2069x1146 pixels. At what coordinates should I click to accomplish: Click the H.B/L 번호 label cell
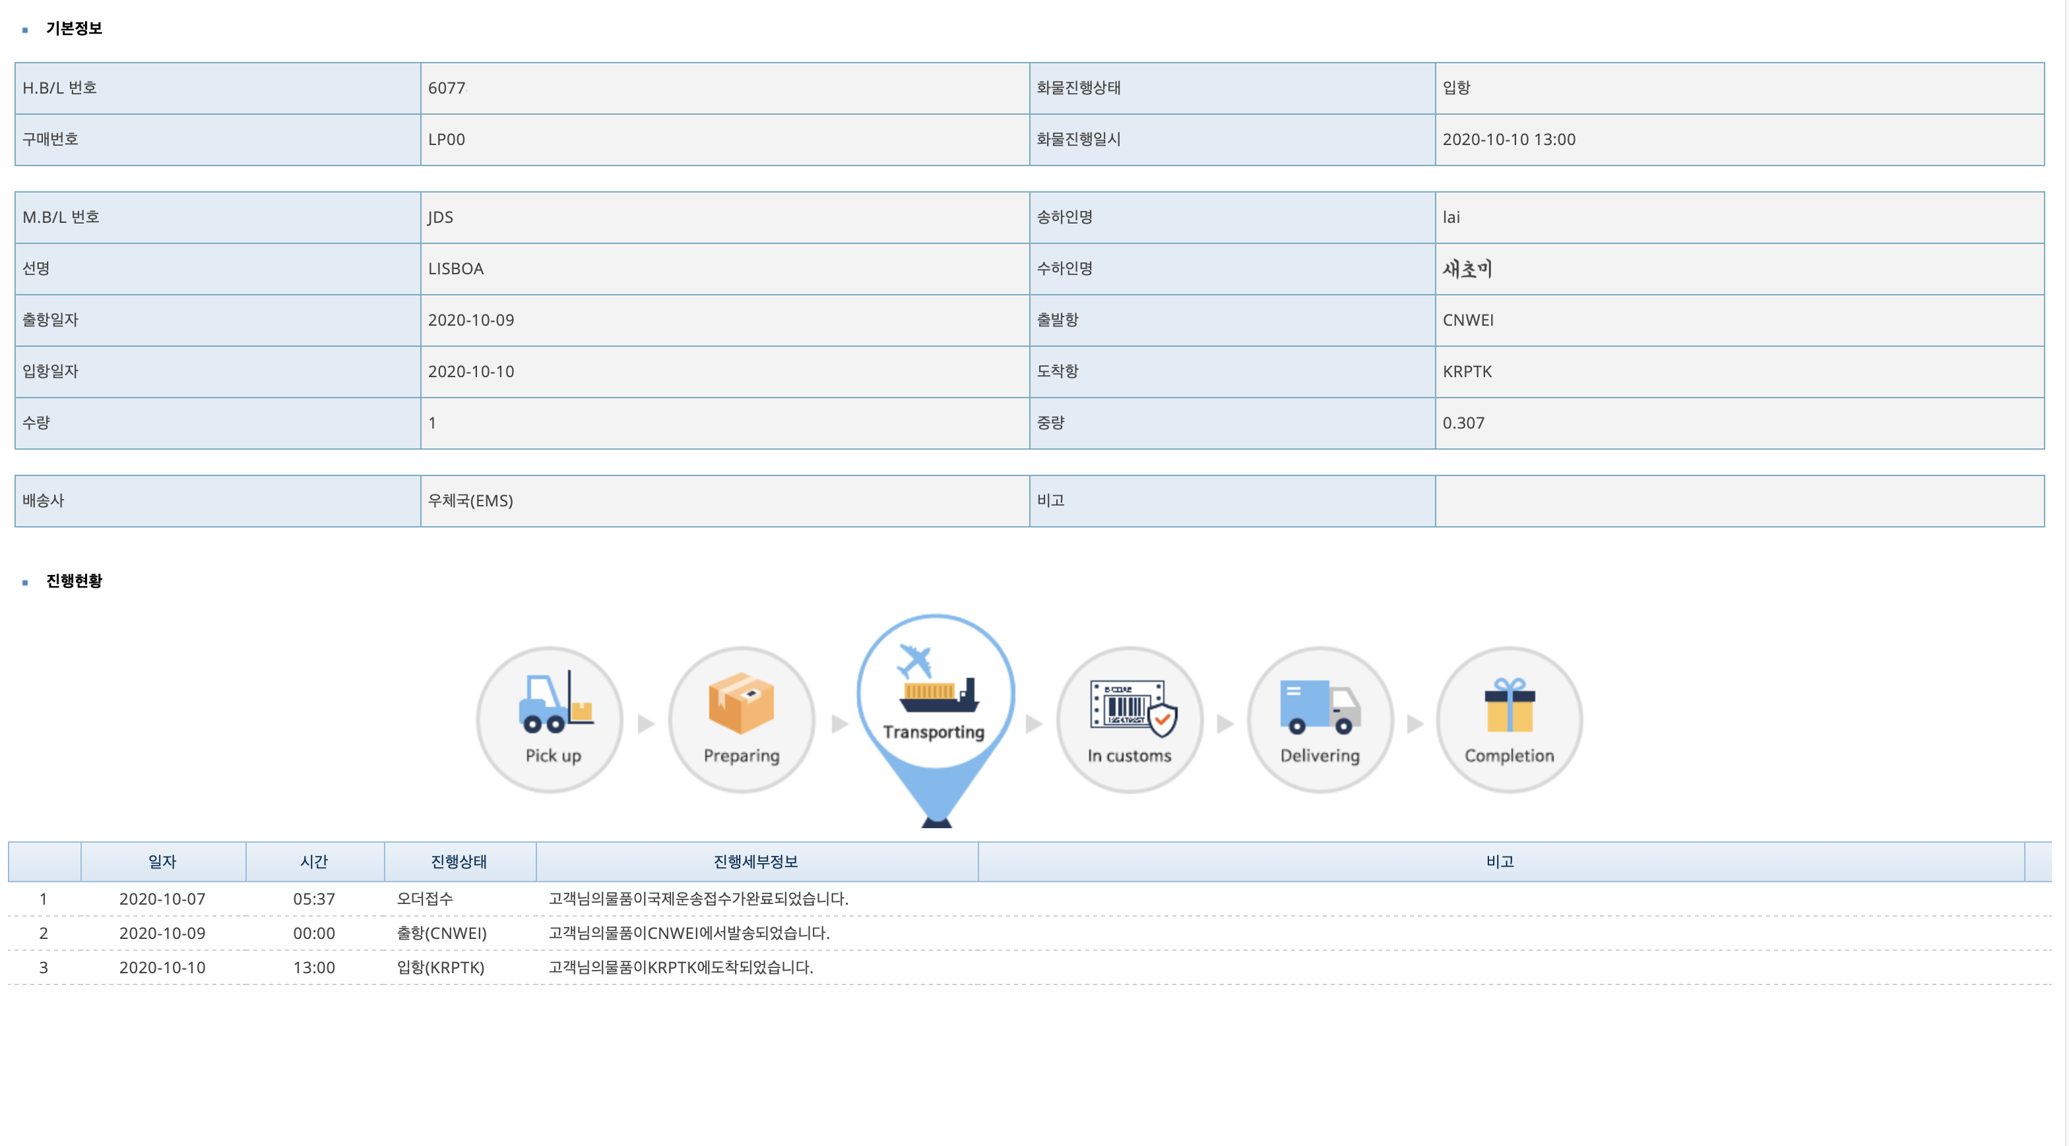click(x=218, y=88)
